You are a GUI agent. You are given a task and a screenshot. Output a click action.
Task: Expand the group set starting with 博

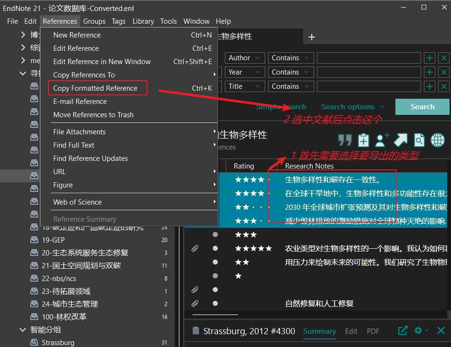pyautogui.click(x=23, y=35)
